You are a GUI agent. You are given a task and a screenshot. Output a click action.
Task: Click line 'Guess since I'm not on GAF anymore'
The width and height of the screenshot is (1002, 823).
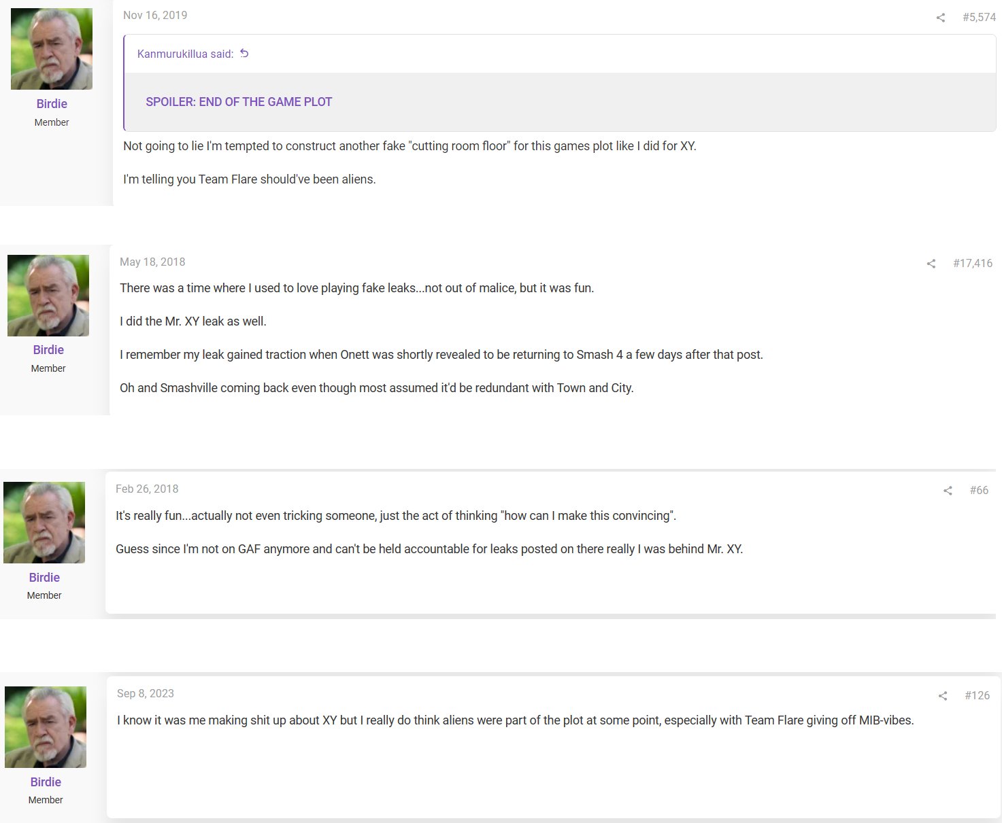click(429, 549)
